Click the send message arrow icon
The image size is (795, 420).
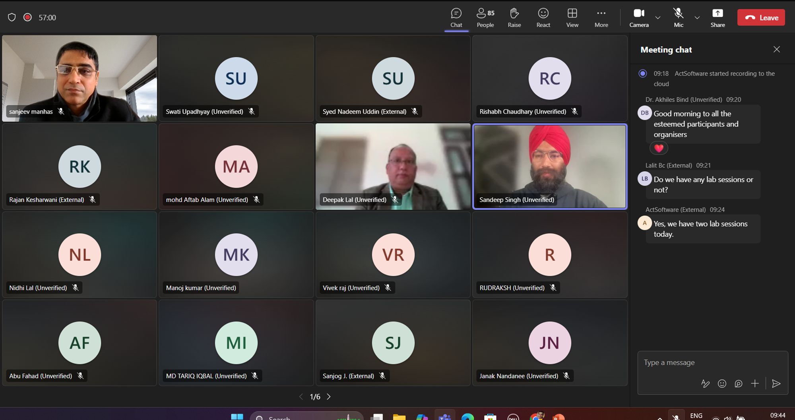(776, 383)
